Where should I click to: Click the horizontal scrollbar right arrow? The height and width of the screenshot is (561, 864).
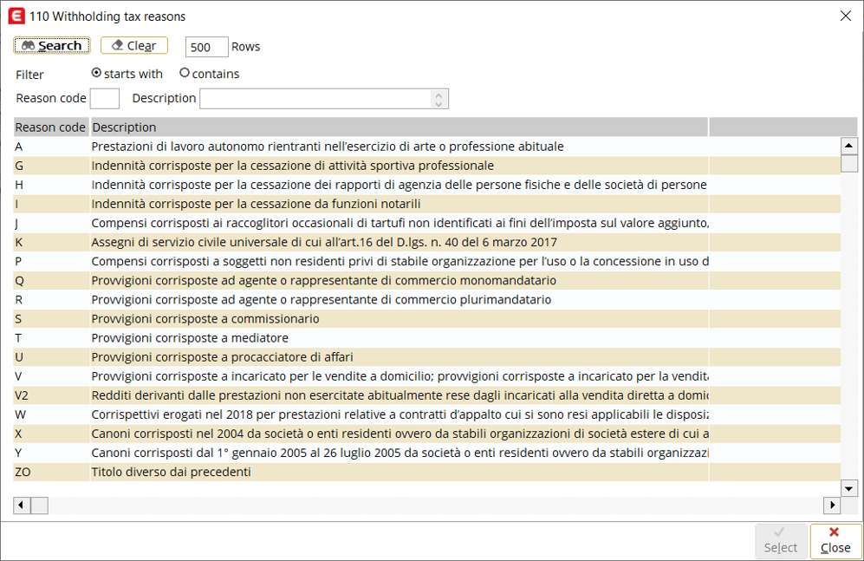[x=832, y=506]
